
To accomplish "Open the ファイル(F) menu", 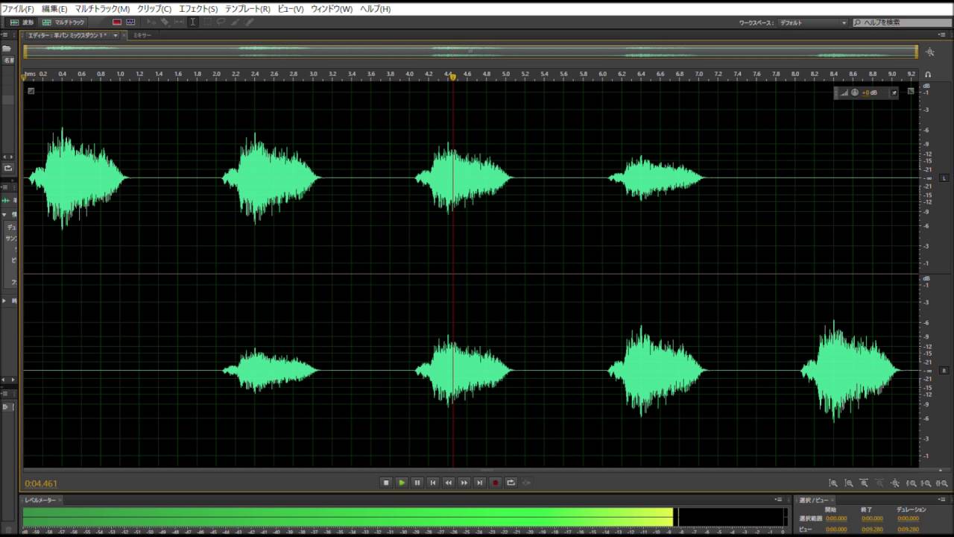I will (18, 9).
